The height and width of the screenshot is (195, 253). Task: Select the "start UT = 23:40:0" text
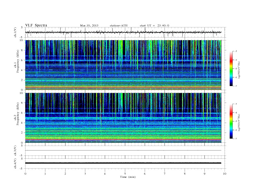coord(154,25)
